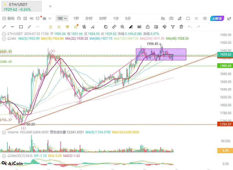Screen dimensions: 233x170
Task: Click the MA(255):1871.06 label
Action: point(152,39)
